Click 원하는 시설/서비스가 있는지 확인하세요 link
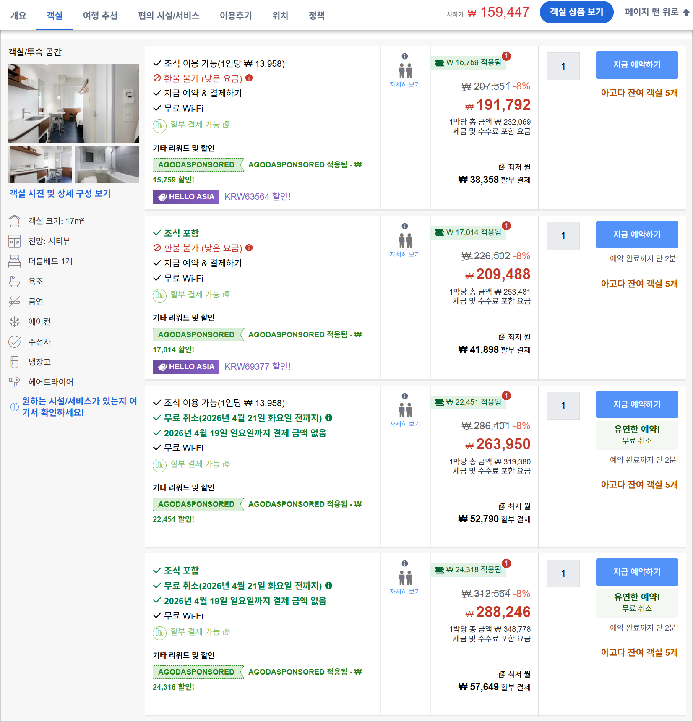Image resolution: width=693 pixels, height=722 pixels. coord(80,407)
